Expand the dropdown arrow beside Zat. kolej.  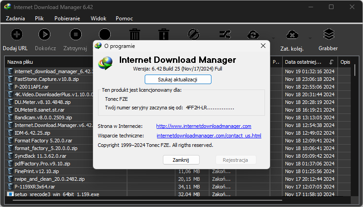[310, 38]
